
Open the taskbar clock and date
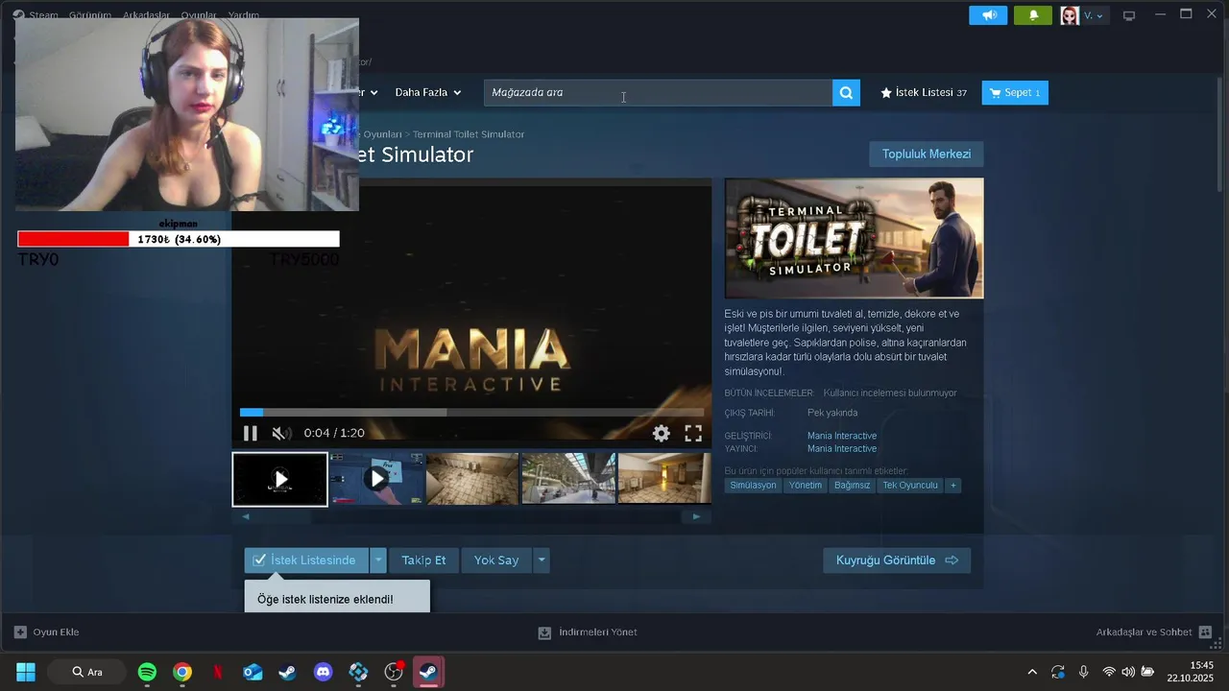pyautogui.click(x=1191, y=672)
